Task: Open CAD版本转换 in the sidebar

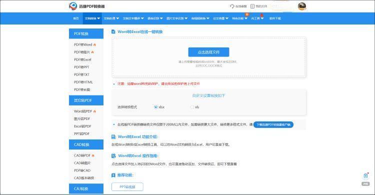Action: 84,178
